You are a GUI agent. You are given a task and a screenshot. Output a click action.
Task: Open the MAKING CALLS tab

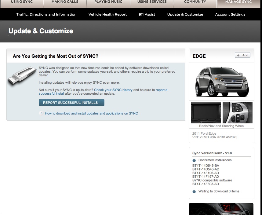65,4
